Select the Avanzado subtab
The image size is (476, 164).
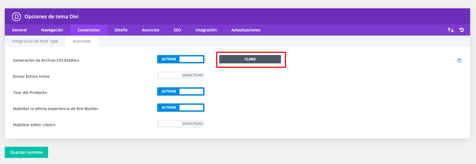(82, 41)
